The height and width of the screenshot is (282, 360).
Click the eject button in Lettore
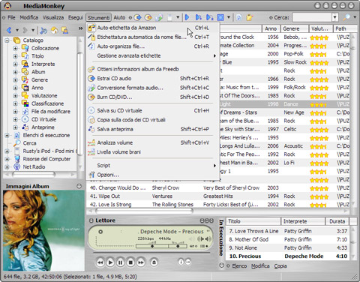pyautogui.click(x=154, y=262)
